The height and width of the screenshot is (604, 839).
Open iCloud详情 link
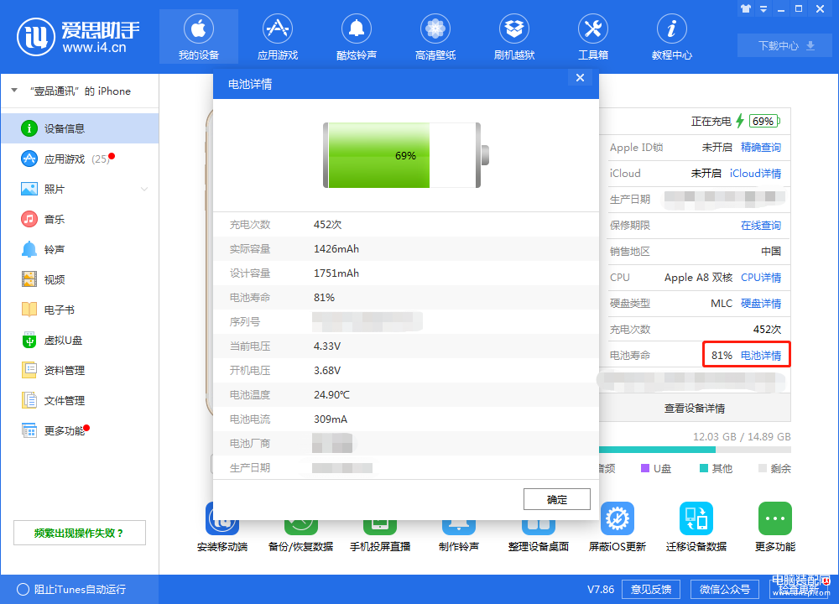(755, 174)
